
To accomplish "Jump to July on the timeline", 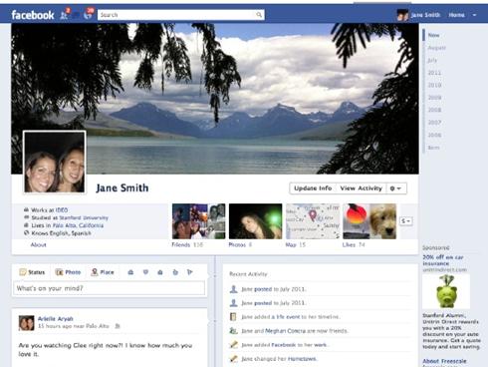I will (432, 60).
